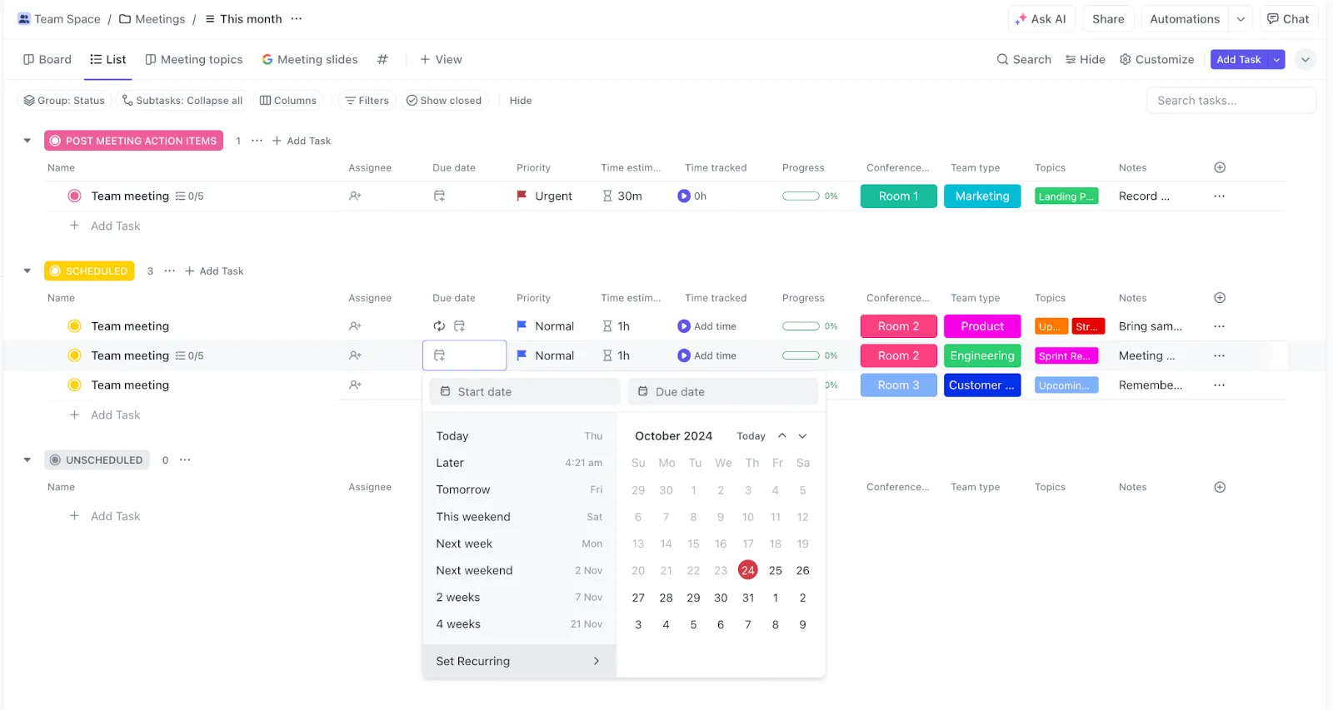Add column via plus icon in Scheduled group
Viewport: 1333px width, 710px height.
coord(1220,298)
